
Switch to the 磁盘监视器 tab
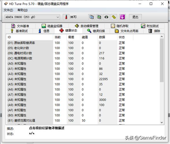(52, 26)
